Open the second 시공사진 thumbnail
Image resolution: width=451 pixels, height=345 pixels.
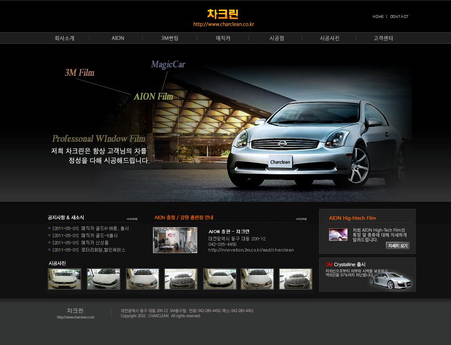tap(104, 279)
